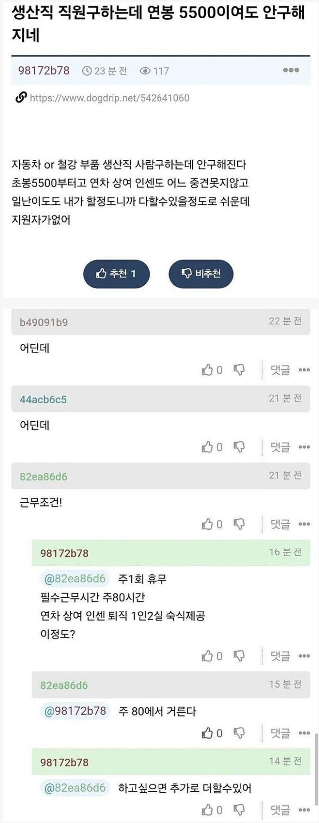Dislike b49091b9's comment with thumbs-down
The width and height of the screenshot is (319, 823).
click(240, 370)
